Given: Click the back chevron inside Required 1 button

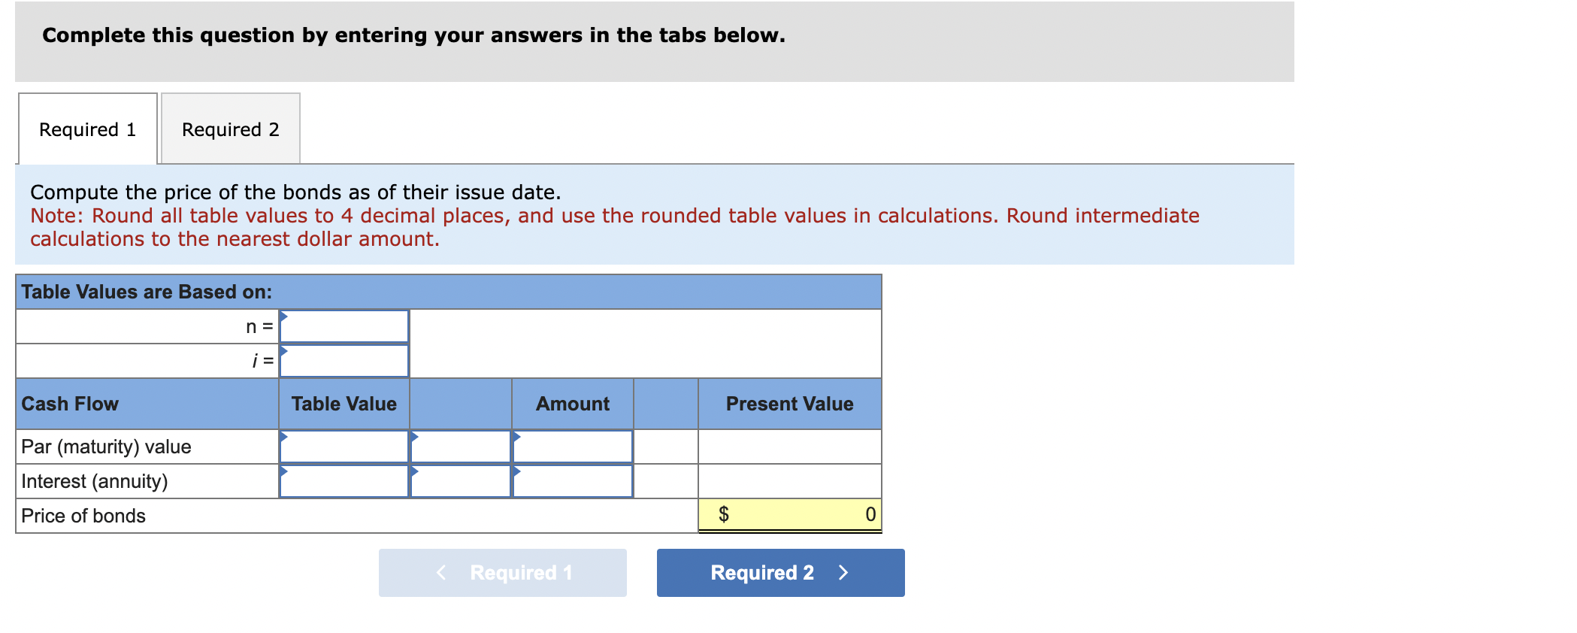Looking at the screenshot, I should tap(441, 573).
